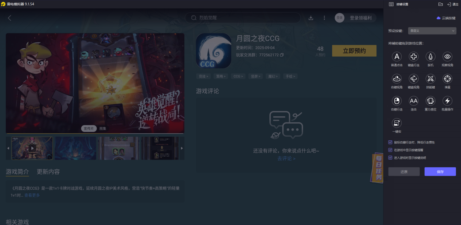
Task: Click the 更新时间: 2025-09-04 text
Action: [255, 48]
